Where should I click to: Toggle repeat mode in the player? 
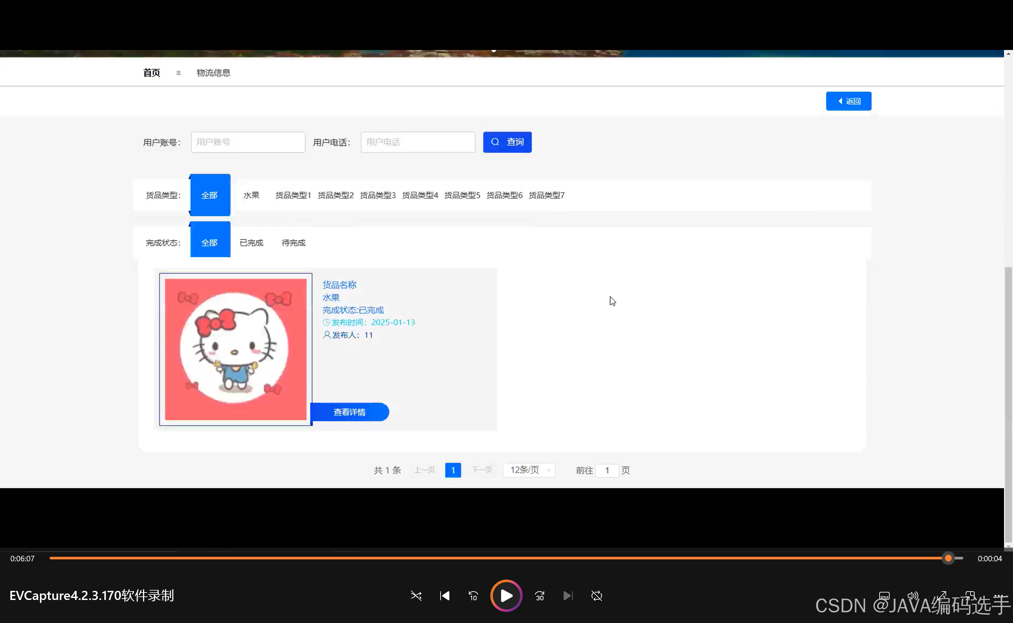[596, 596]
